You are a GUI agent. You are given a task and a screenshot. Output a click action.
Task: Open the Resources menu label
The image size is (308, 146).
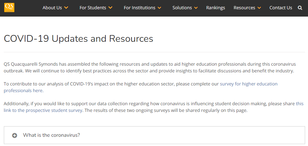pos(244,8)
